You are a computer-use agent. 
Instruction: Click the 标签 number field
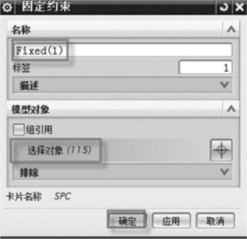click(205, 67)
